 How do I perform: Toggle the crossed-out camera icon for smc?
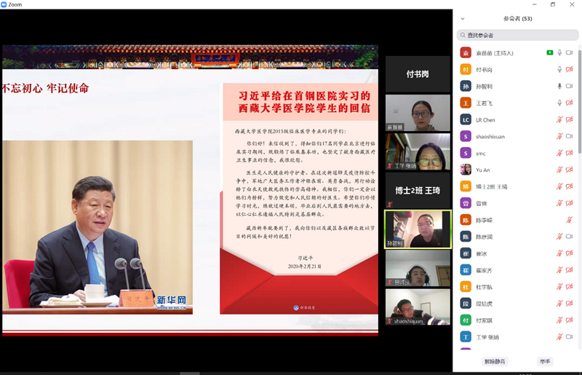click(x=570, y=153)
